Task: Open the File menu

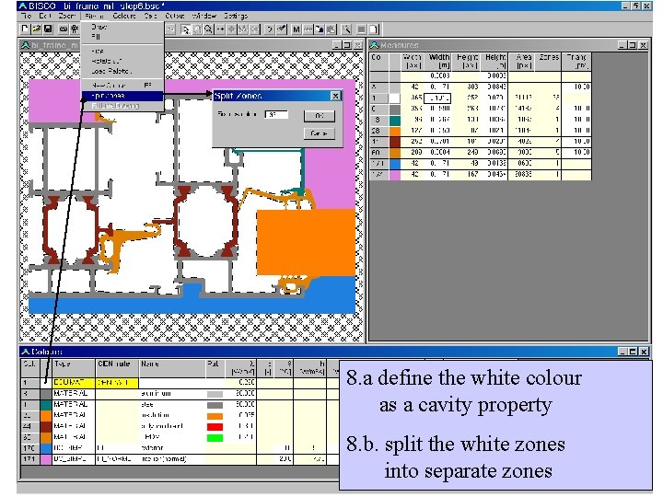Action: (26, 16)
